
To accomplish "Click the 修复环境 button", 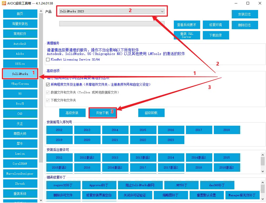I will pos(216,25).
